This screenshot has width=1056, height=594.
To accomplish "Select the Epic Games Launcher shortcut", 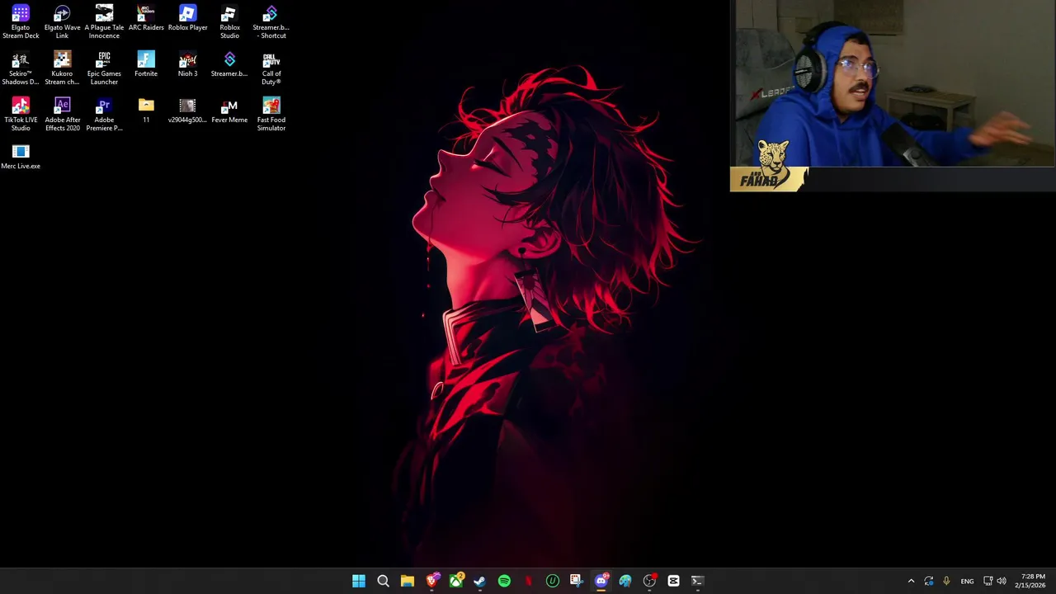I will [x=104, y=68].
